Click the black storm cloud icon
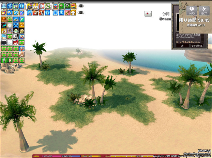Image resolution: width=212 pixels, height=158 pixels. (4, 43)
